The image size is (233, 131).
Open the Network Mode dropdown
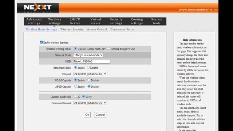(x=88, y=55)
